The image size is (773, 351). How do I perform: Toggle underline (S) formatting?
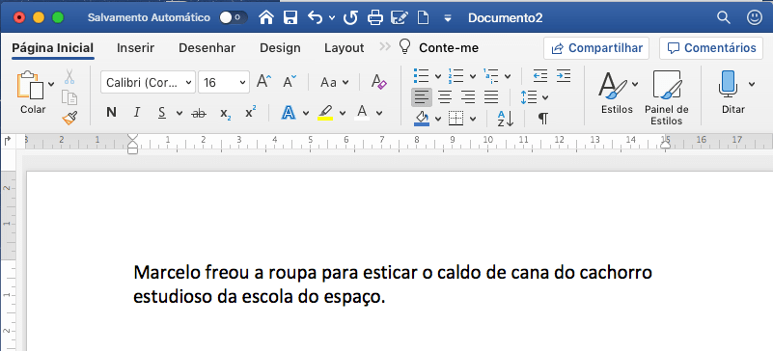pos(162,113)
